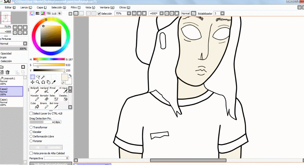This screenshot has height=165, width=304.
Task: Rotate view counterclockwise in top toolbar
Action: click(167, 13)
